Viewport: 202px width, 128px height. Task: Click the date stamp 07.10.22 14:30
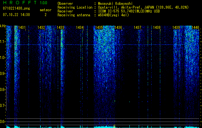pyautogui.click(x=16, y=15)
